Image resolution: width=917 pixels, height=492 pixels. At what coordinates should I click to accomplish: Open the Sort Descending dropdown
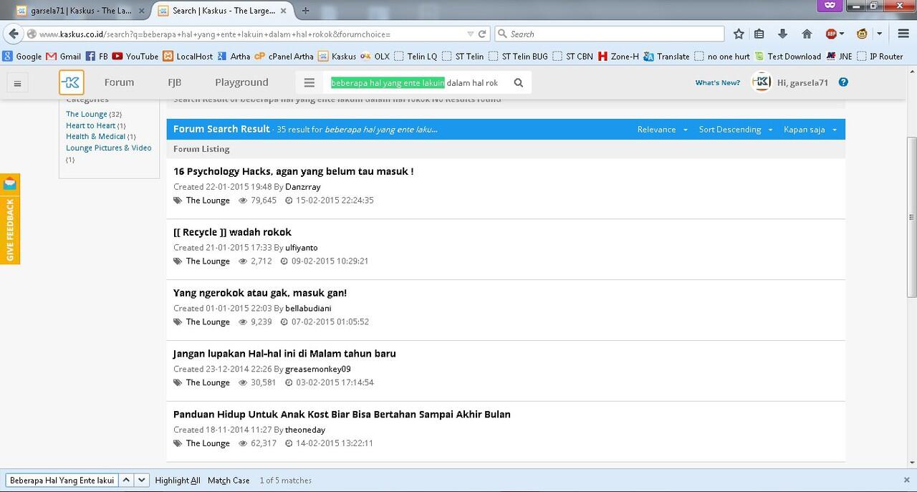click(x=736, y=130)
